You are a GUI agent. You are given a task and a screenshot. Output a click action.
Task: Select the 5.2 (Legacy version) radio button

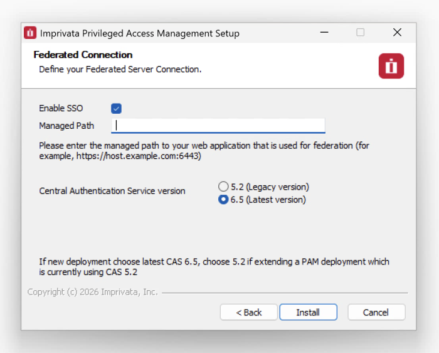click(x=223, y=187)
